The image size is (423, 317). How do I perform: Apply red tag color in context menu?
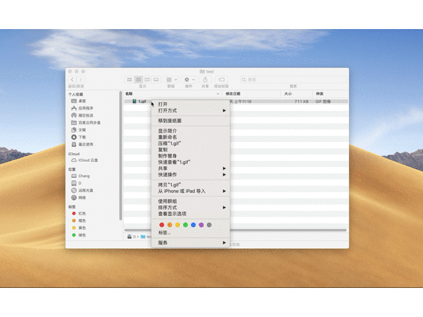[161, 225]
